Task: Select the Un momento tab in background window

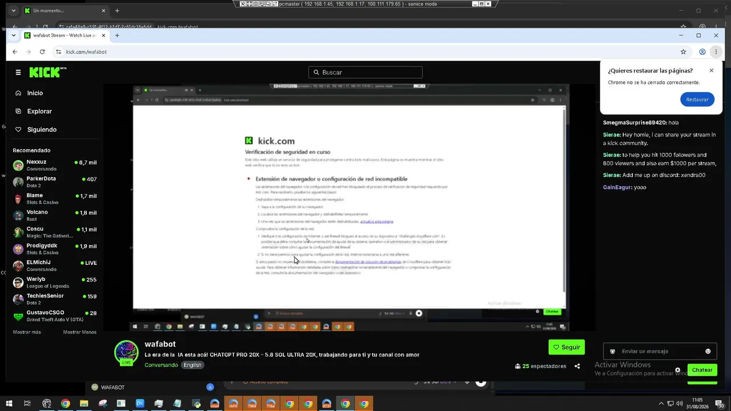Action: 65,11
